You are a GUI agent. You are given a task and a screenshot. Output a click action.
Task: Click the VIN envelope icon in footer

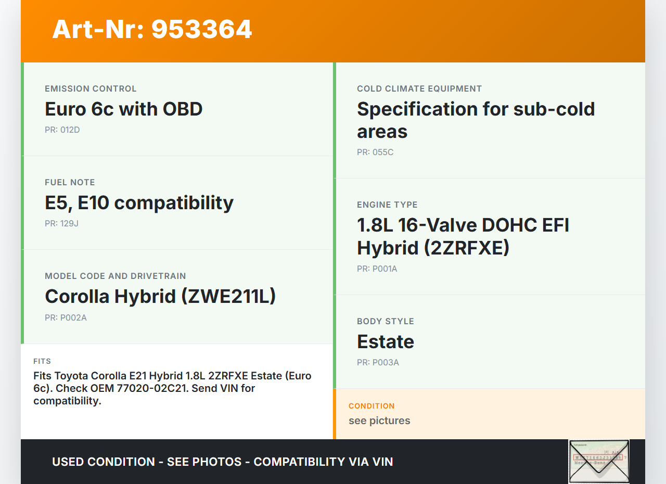(599, 462)
